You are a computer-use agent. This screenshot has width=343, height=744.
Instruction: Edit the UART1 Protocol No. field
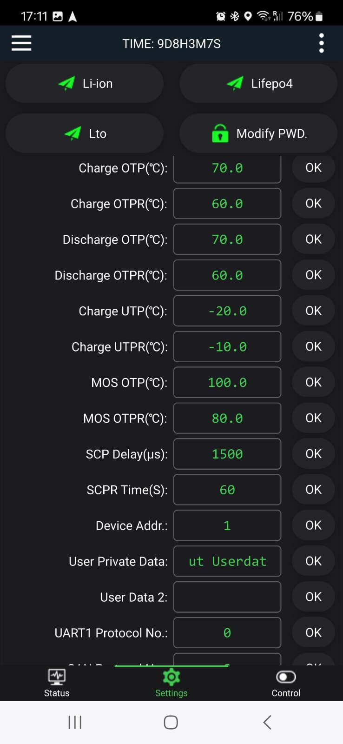pos(227,633)
